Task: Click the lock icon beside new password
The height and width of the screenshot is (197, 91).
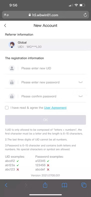Action: coord(12,82)
